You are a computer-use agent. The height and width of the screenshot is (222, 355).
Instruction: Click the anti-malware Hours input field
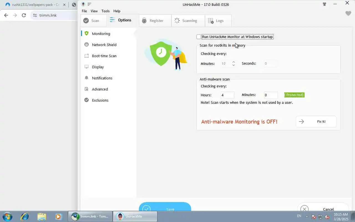tap(227, 95)
